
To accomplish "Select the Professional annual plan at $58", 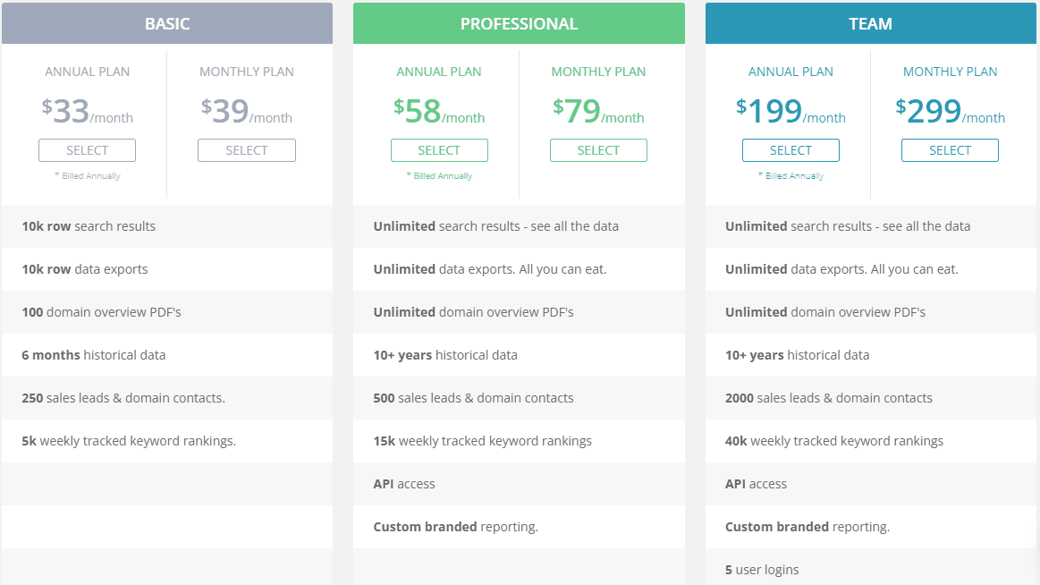I will pyautogui.click(x=439, y=150).
